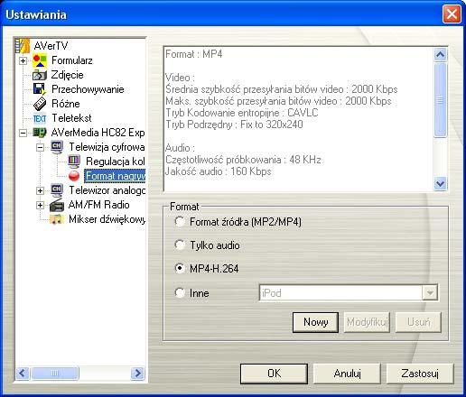Viewport: 466px width, 397px height.
Task: Click the Usuń button
Action: (418, 322)
